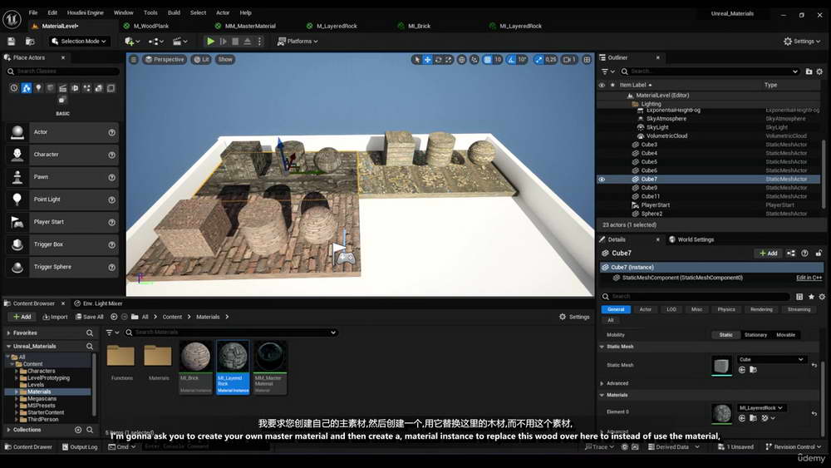831x468 pixels.
Task: Select the Shapes category icon in Place Actors
Action: tap(51, 88)
